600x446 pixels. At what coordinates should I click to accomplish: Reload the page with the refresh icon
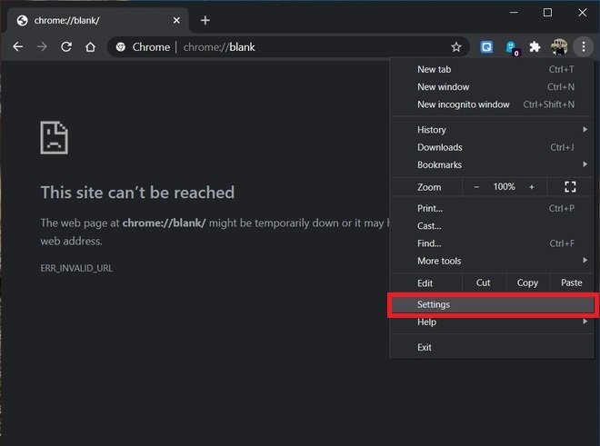pyautogui.click(x=65, y=47)
